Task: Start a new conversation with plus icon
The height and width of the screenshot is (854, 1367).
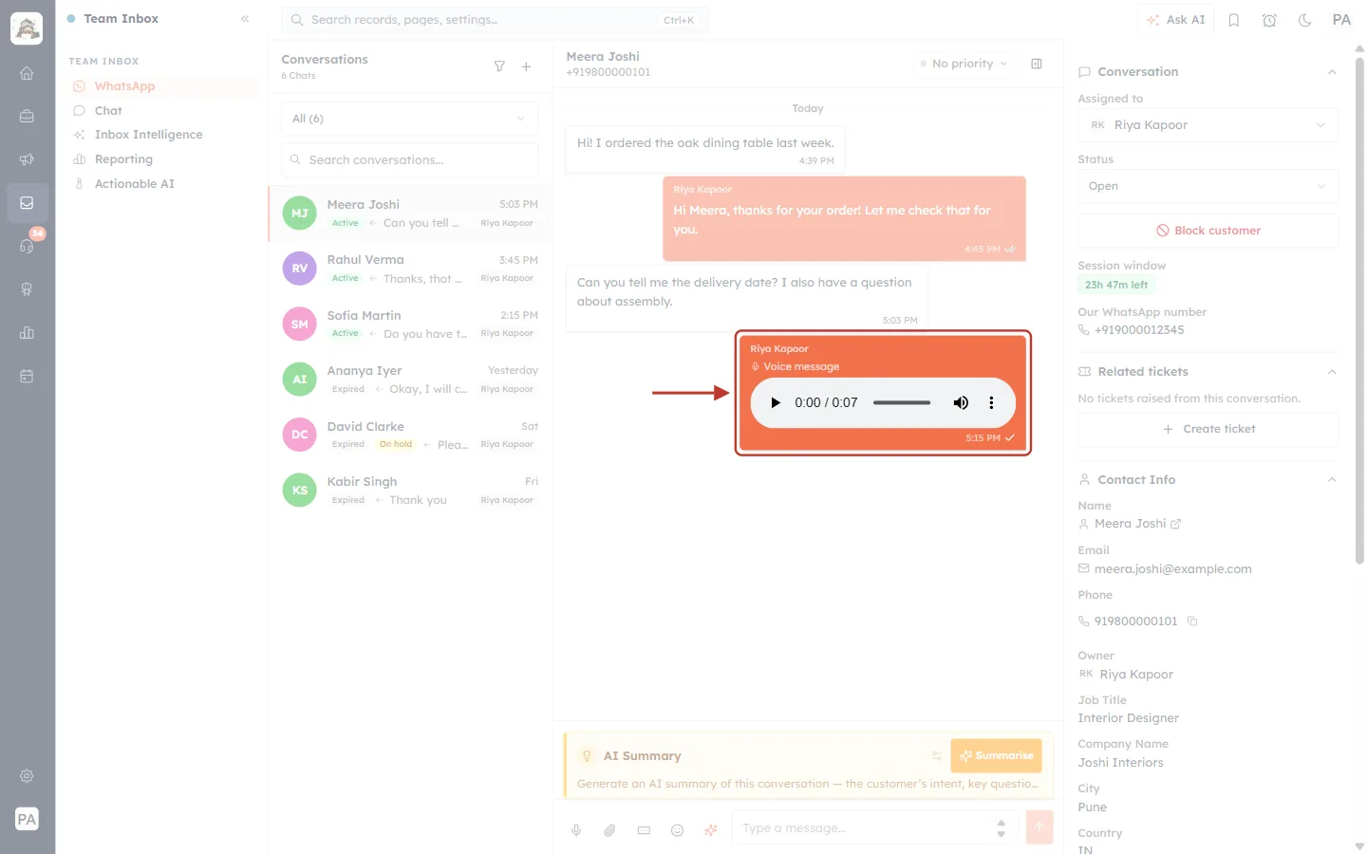Action: point(526,66)
